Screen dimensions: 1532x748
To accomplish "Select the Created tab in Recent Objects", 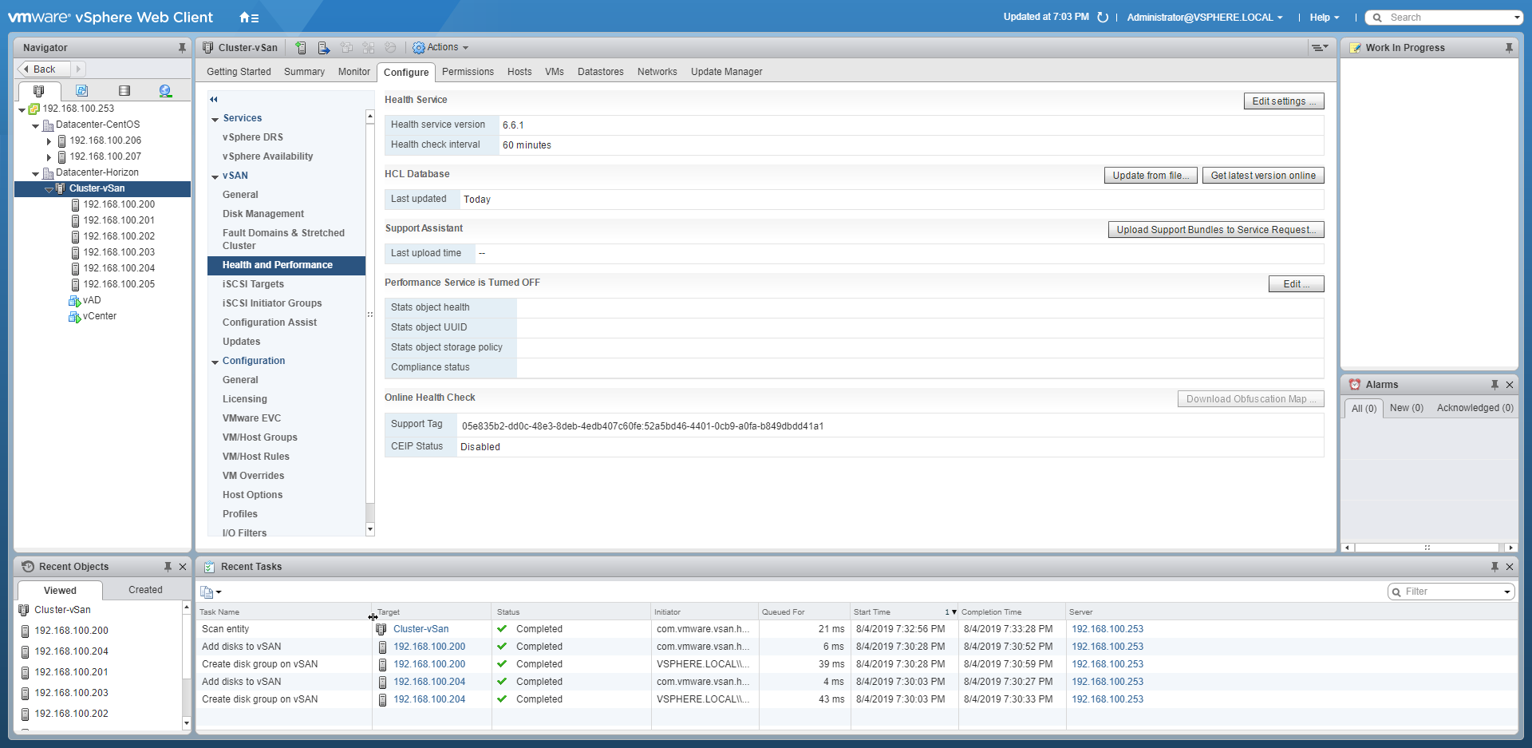I will [145, 590].
